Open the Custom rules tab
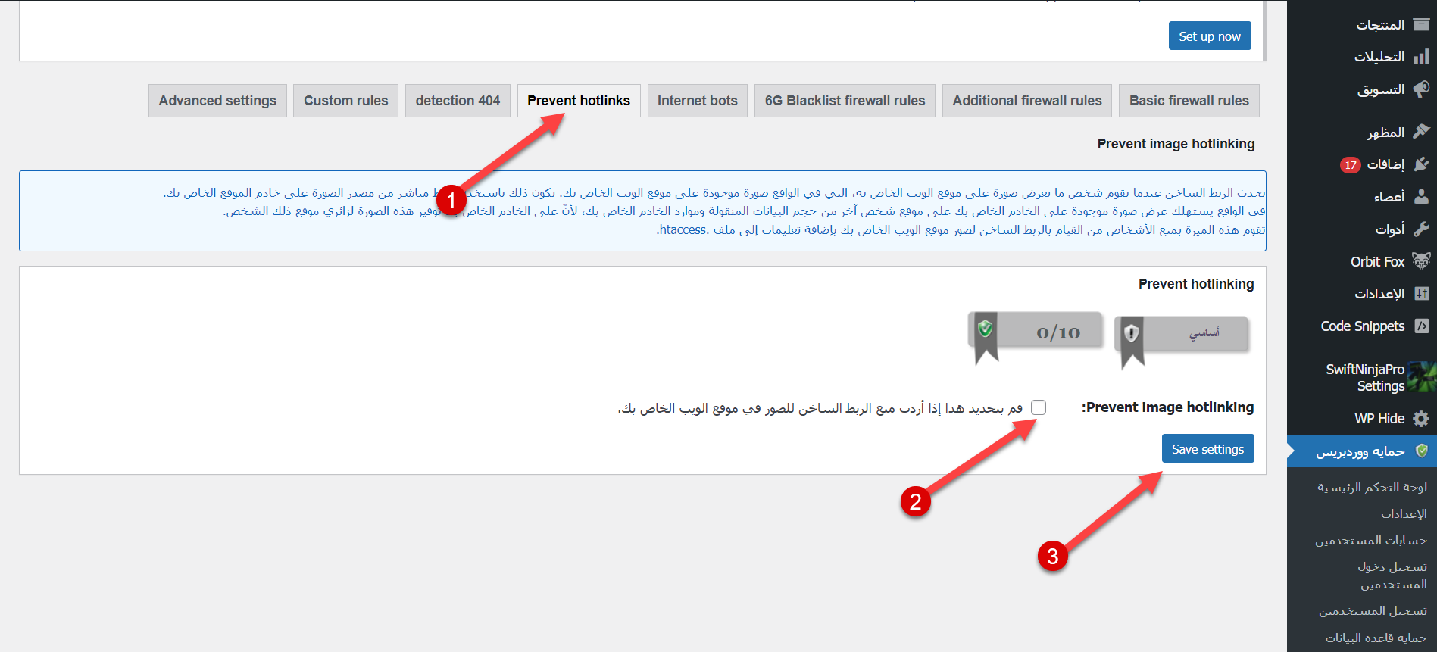 [x=346, y=101]
